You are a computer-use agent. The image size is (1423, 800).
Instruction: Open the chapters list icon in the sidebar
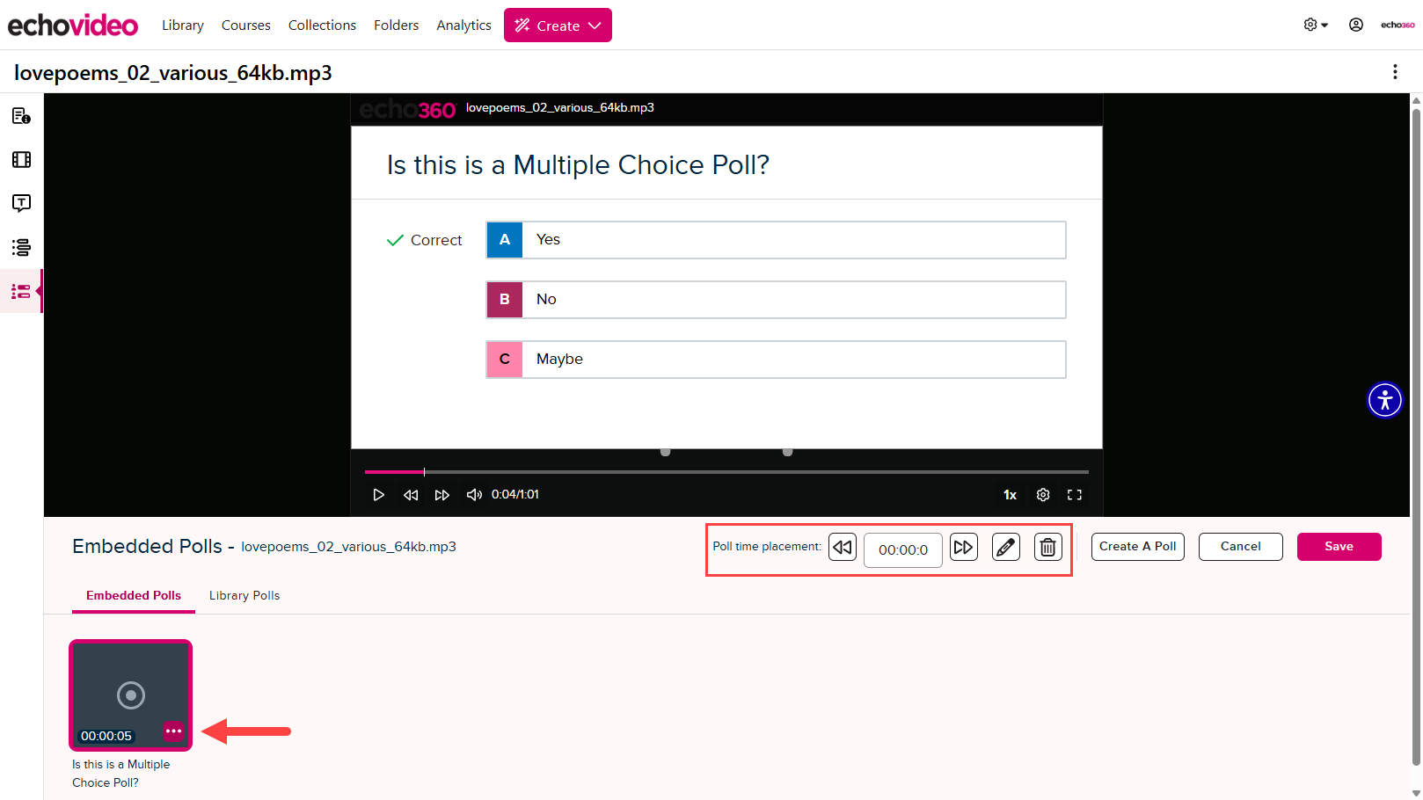21,247
